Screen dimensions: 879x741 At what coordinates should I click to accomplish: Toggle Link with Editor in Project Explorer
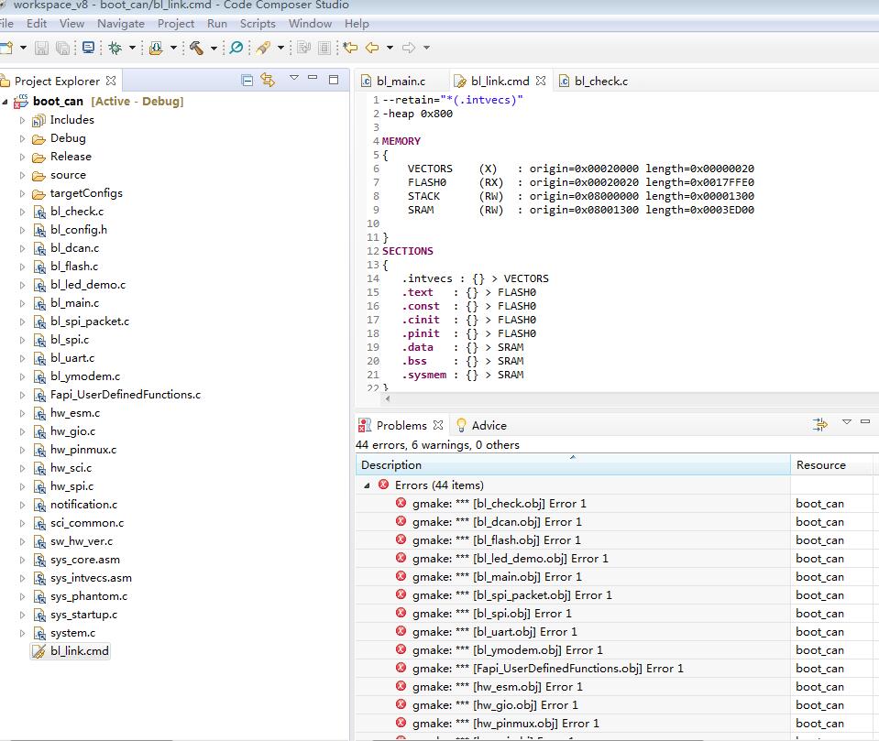[x=268, y=81]
